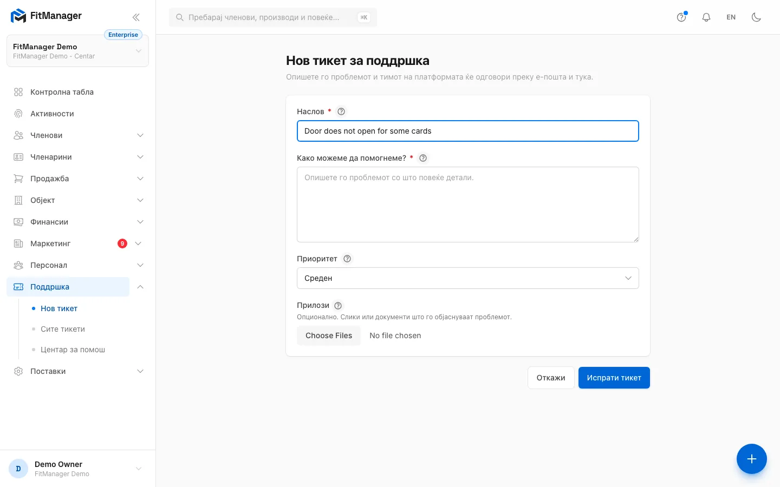Image resolution: width=780 pixels, height=487 pixels.
Task: Click the info icon beside Приоритет
Action: (x=347, y=259)
